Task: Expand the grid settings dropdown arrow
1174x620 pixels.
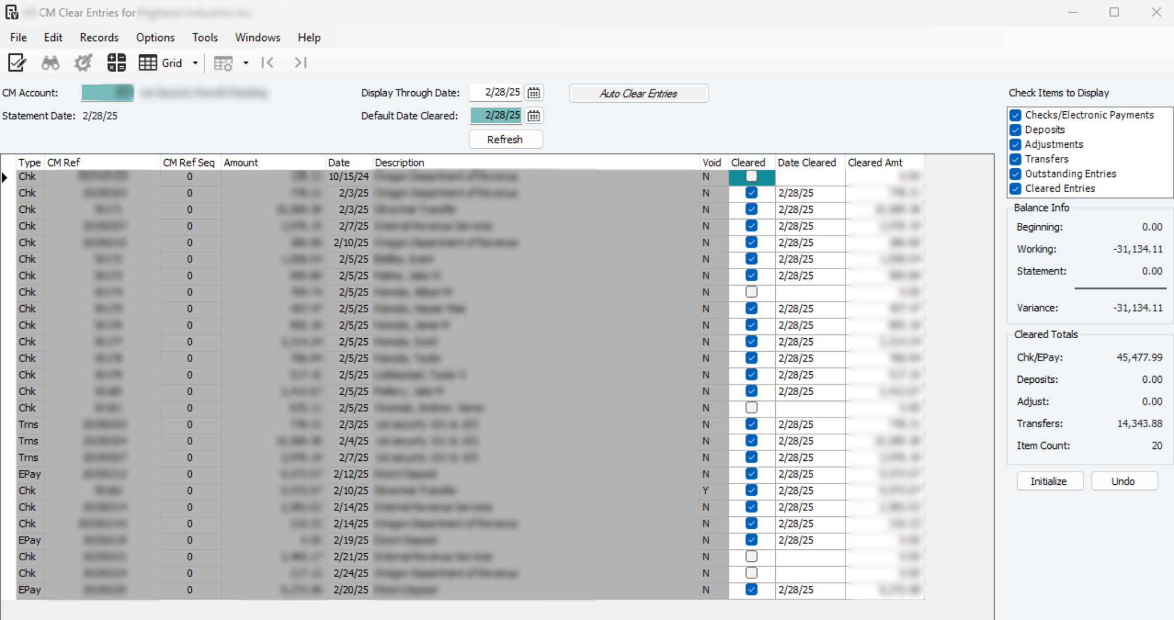Action: pos(246,64)
